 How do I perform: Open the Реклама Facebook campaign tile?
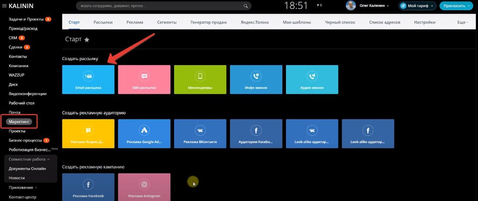[x=88, y=187]
